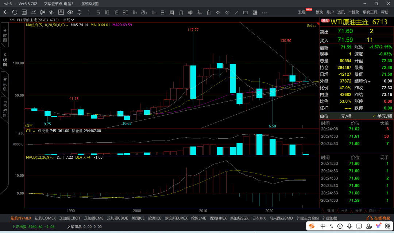Click the back arrow in toolbar

[x=6, y=12]
